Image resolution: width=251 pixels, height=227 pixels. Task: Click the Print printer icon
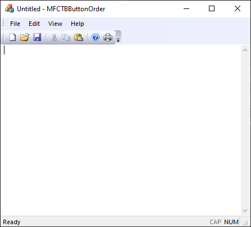tap(108, 37)
